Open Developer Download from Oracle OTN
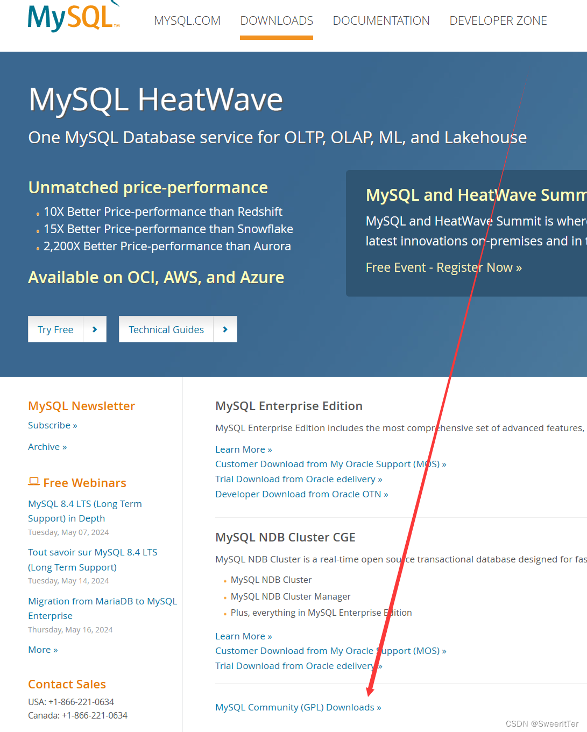The height and width of the screenshot is (732, 587). tap(302, 494)
